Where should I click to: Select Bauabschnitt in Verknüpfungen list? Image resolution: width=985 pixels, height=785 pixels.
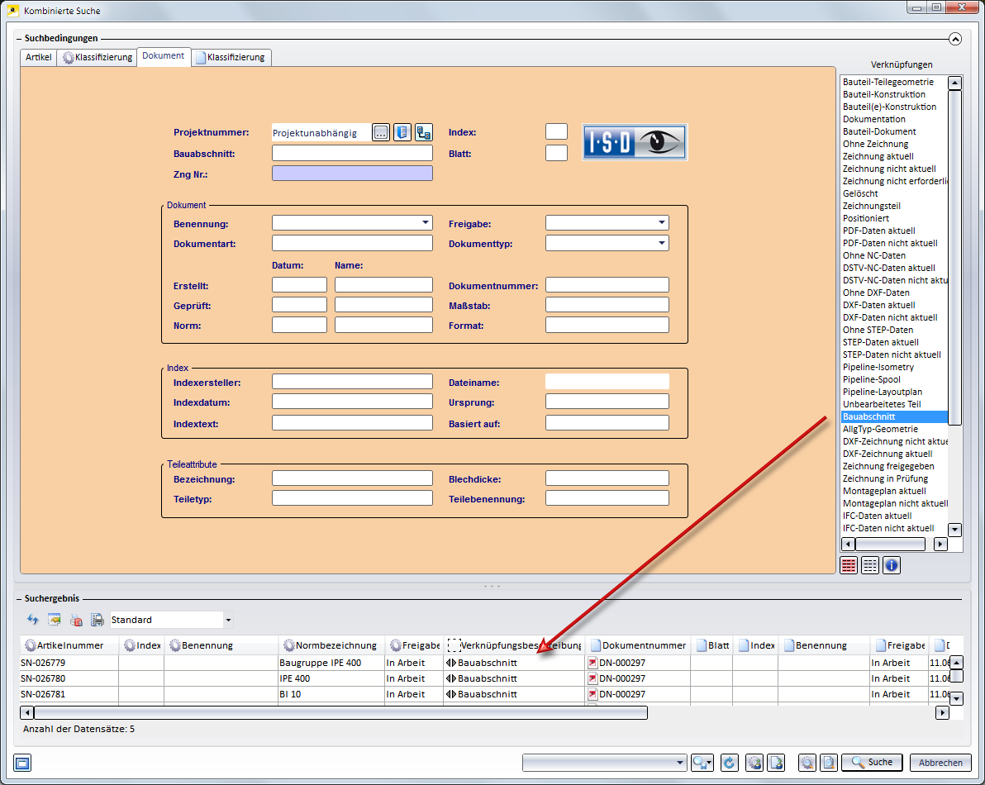(x=894, y=416)
